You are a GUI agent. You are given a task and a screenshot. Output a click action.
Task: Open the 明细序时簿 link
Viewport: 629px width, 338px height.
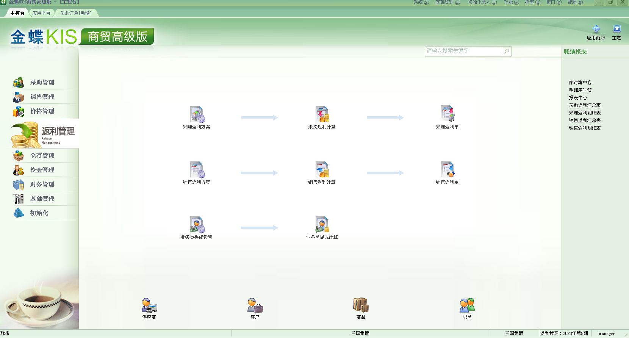tap(580, 90)
